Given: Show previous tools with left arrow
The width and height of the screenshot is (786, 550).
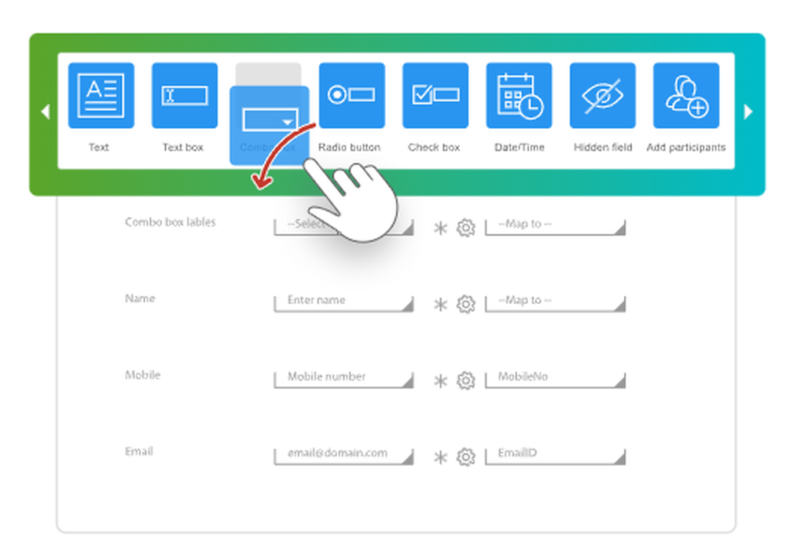Looking at the screenshot, I should [46, 112].
